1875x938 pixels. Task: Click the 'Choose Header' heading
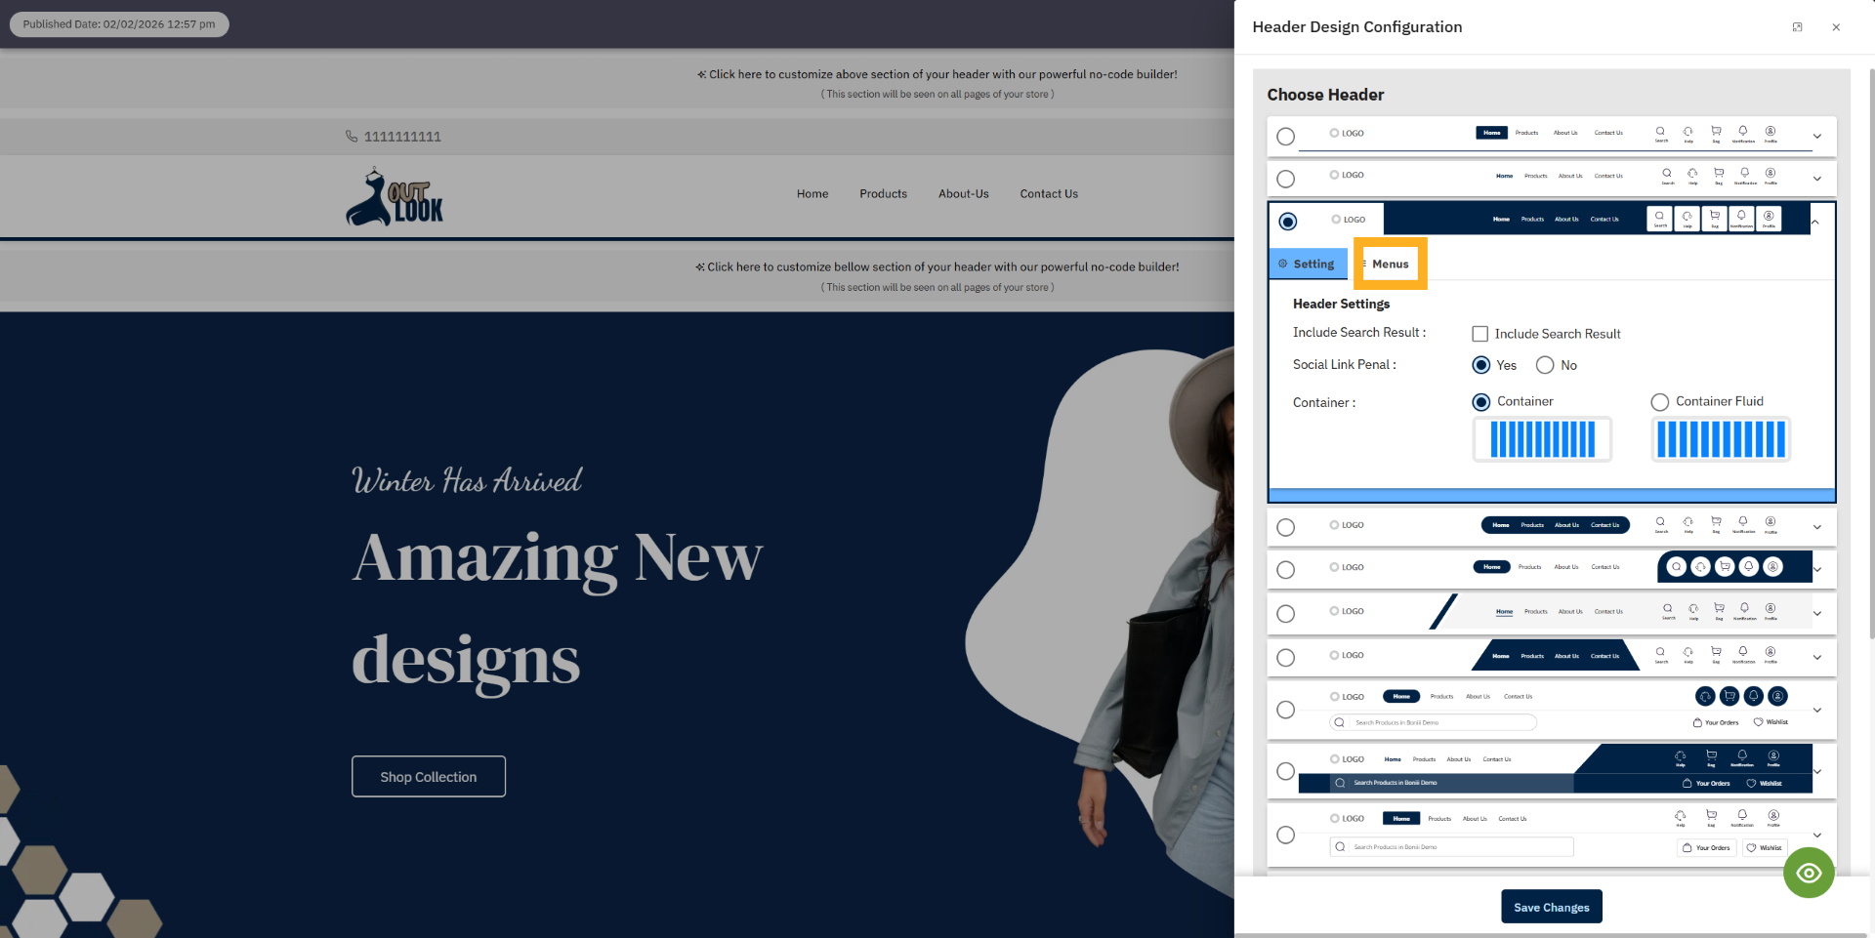coord(1325,95)
